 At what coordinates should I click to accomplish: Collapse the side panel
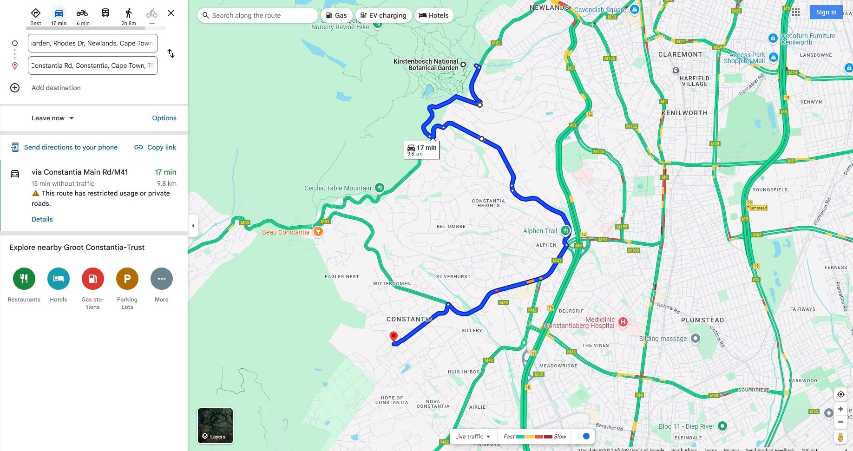[x=193, y=226]
